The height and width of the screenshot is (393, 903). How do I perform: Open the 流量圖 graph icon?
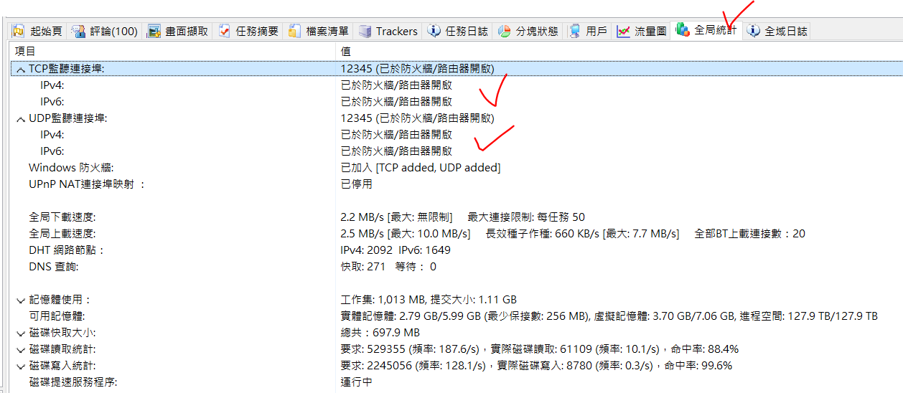623,31
